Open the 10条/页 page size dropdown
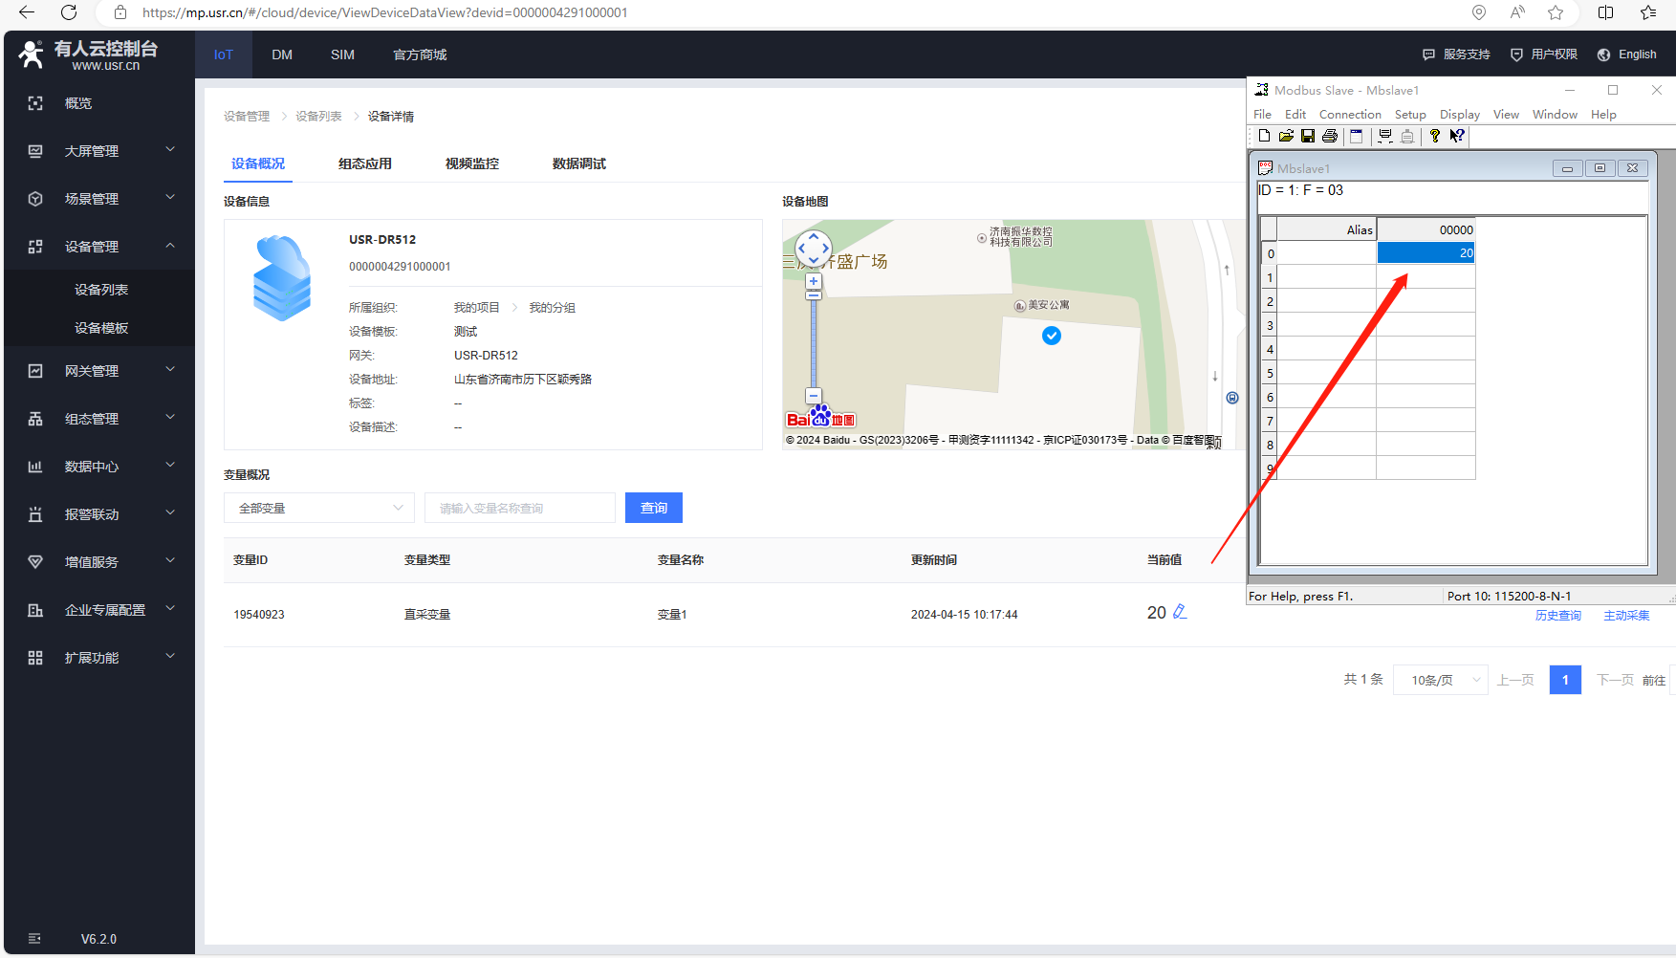The width and height of the screenshot is (1676, 958). pyautogui.click(x=1440, y=680)
